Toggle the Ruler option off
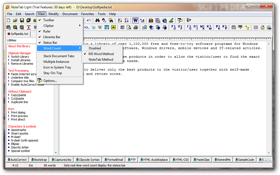Viewport: 280px width, 175px height. [x=60, y=31]
